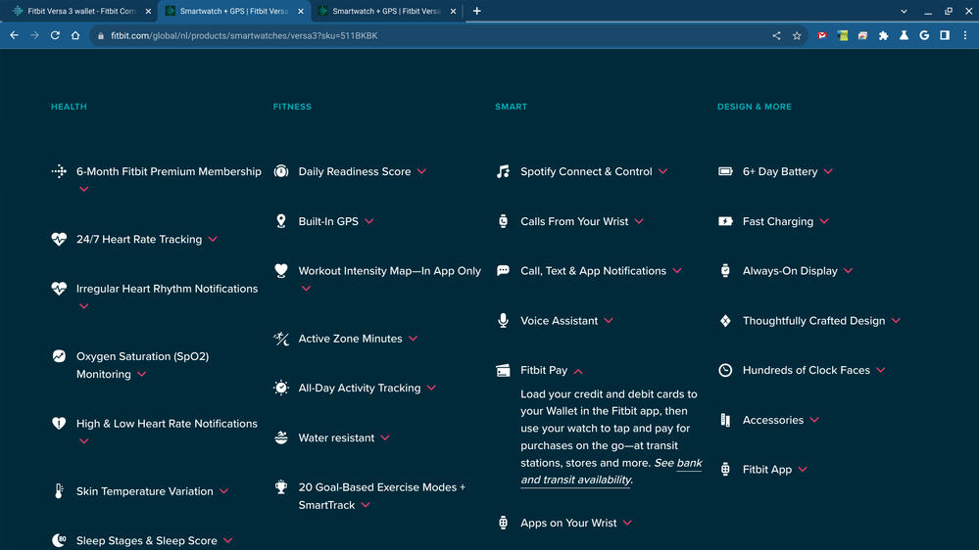Click the Voice Assistant microphone icon
Image resolution: width=979 pixels, height=550 pixels.
504,321
